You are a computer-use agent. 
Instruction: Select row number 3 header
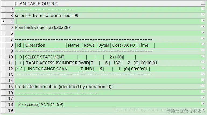(9, 16)
